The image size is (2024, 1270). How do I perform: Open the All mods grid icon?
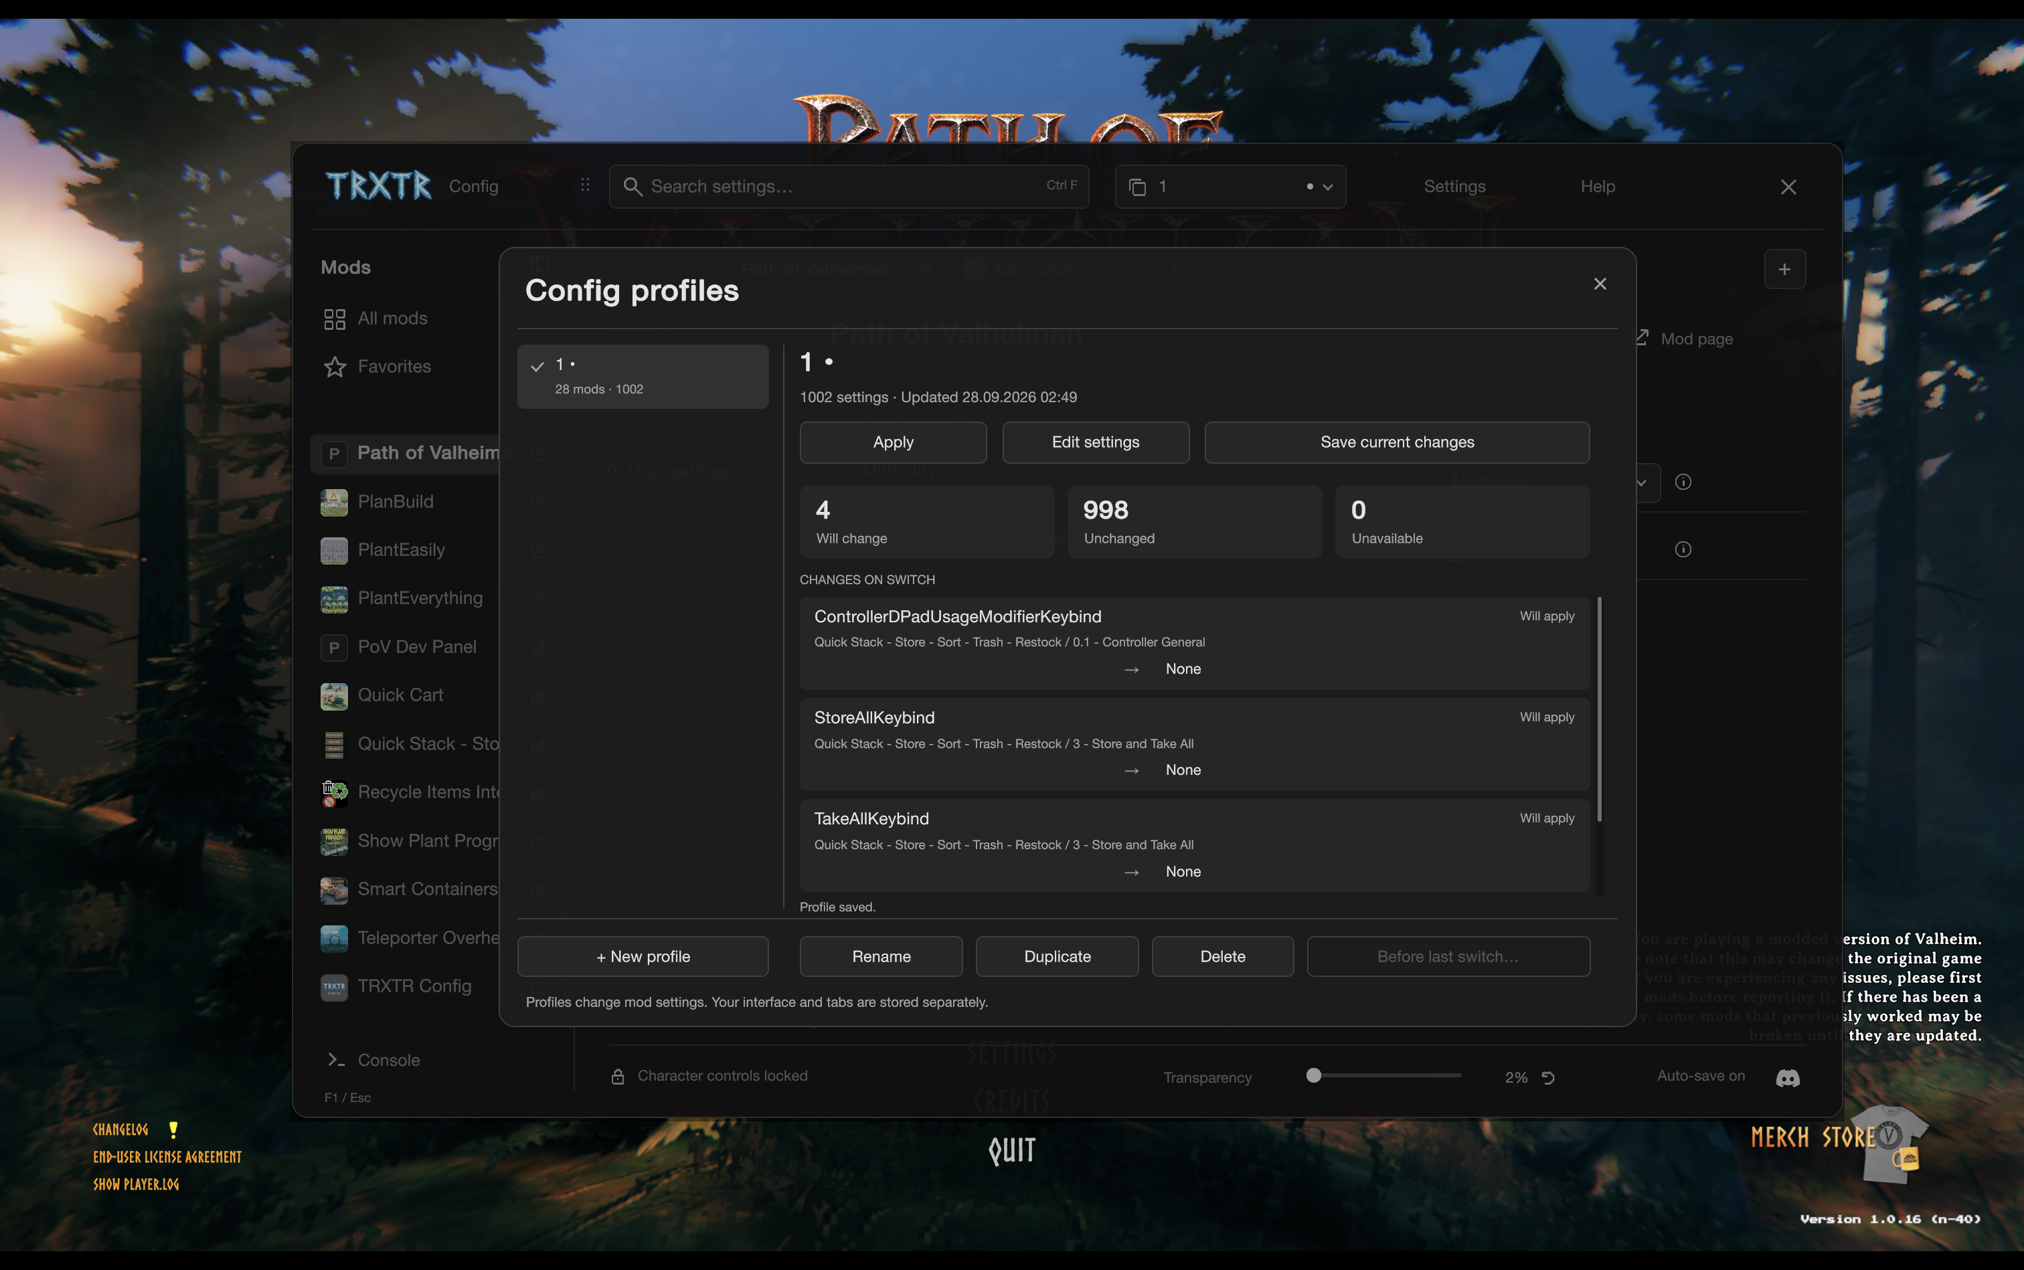click(x=335, y=319)
